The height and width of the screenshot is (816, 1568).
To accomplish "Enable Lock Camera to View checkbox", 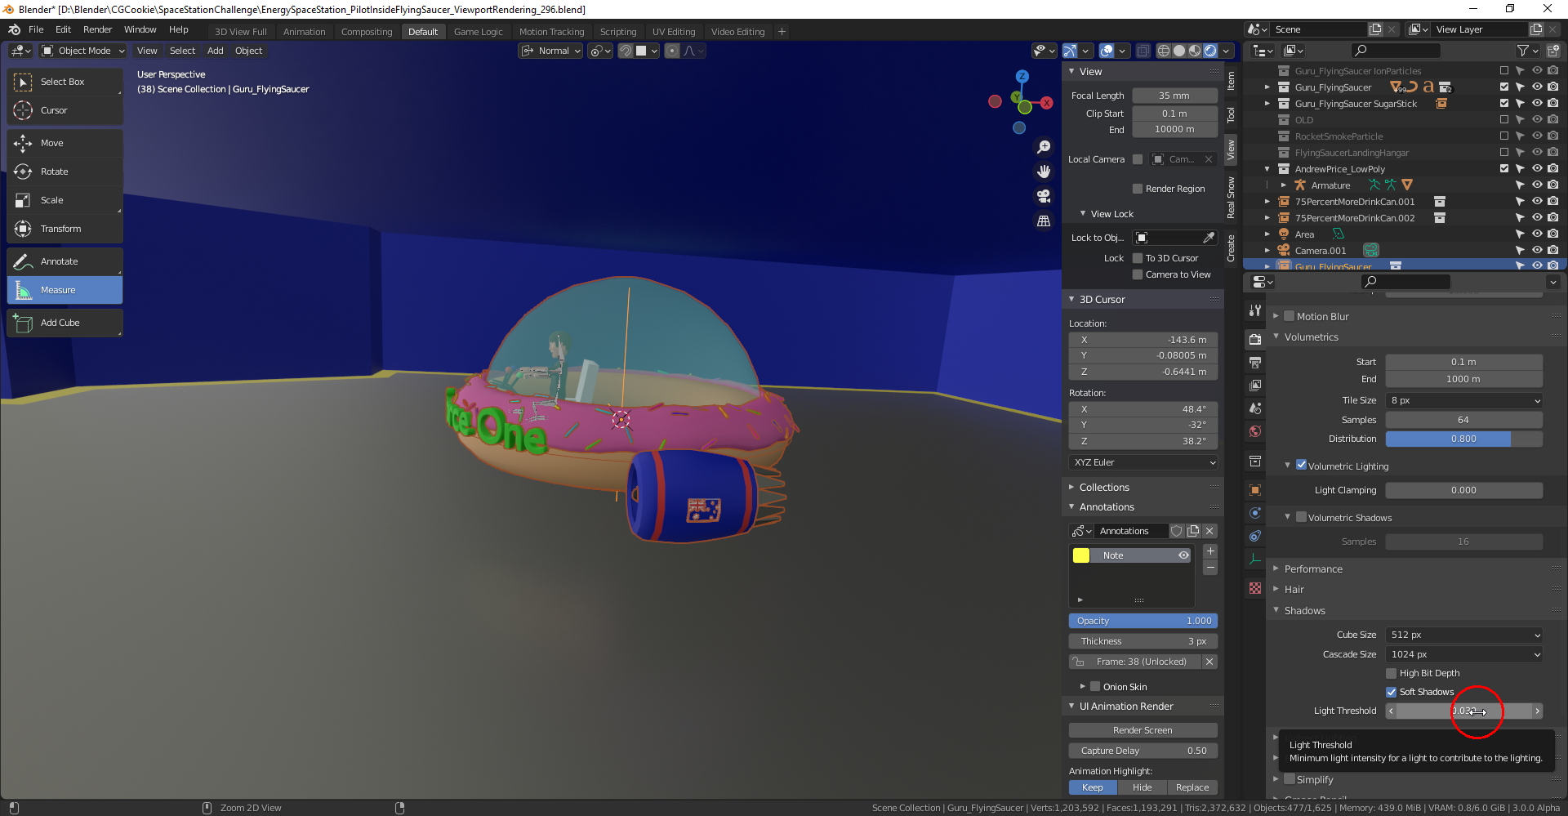I will [1138, 274].
